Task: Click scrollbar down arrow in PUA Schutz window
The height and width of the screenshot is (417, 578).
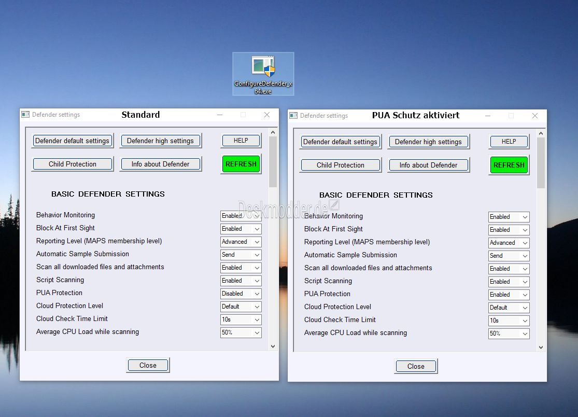Action: (541, 347)
